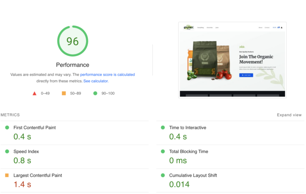This screenshot has height=194, width=306.
Task: Click the green dot beside Total Blocking Time
Action: (163, 151)
